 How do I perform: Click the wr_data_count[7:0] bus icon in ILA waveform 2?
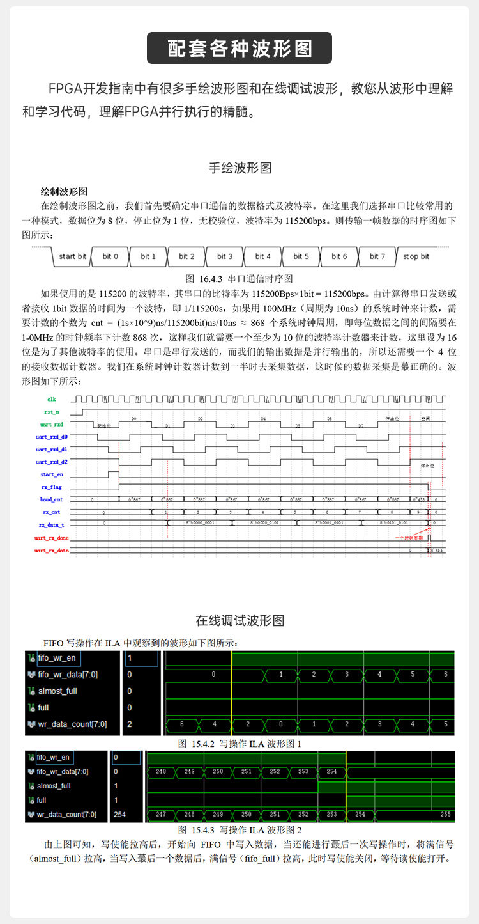pyautogui.click(x=31, y=814)
